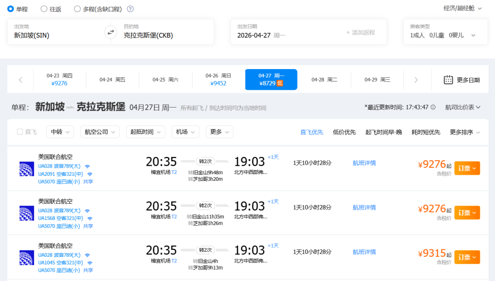Click the next dates right arrow
495x281 pixels.
click(416, 80)
